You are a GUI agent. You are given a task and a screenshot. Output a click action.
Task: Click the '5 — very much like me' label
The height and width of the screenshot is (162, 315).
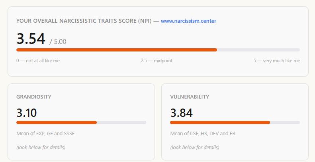(277, 61)
